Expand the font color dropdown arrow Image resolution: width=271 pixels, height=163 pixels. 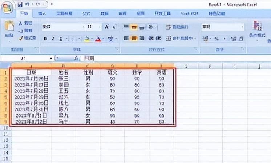(103, 39)
